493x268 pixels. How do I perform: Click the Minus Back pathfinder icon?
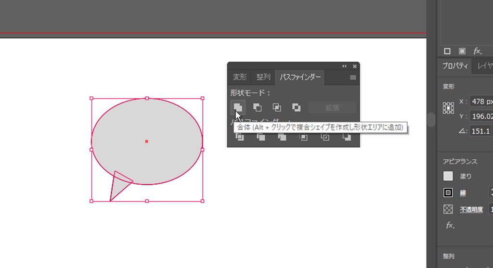tap(347, 138)
